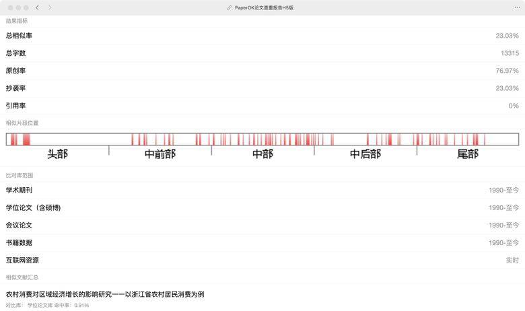Image resolution: width=525 pixels, height=311 pixels.
Task: Click the PaperOK论文查重报告H5版 window title
Action: tap(265, 7)
